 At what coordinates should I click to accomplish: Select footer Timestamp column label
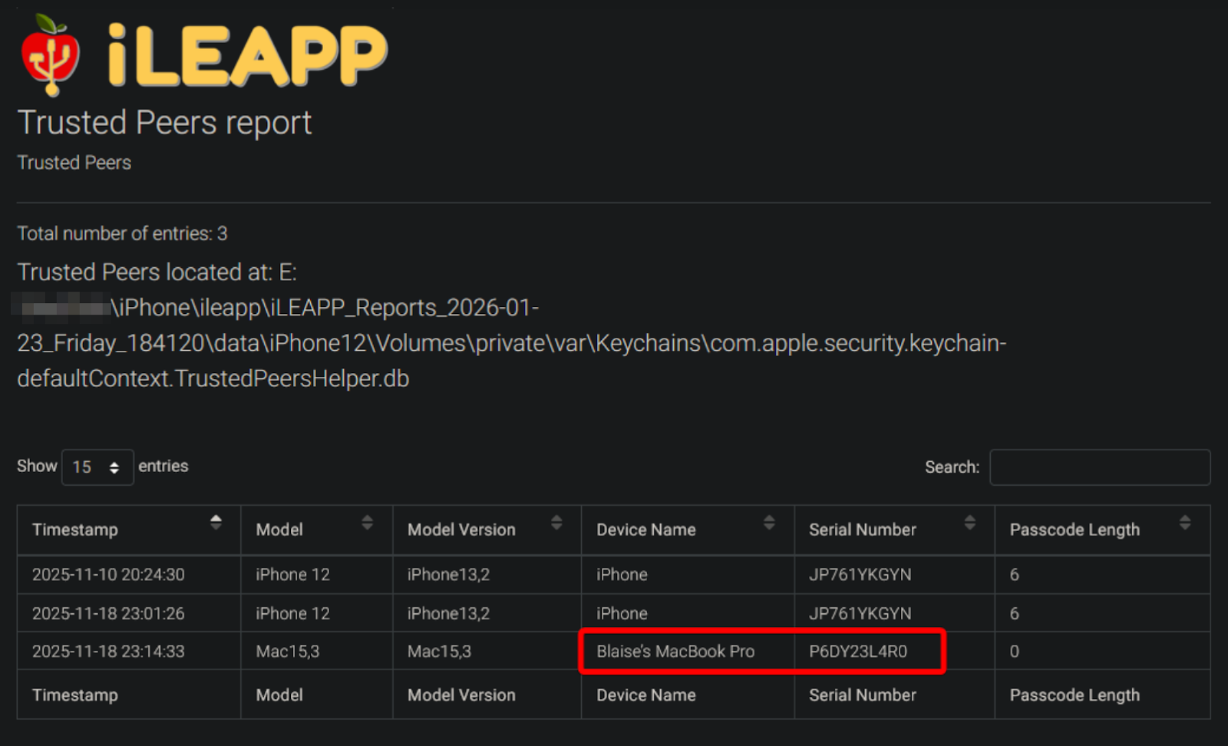pyautogui.click(x=75, y=695)
